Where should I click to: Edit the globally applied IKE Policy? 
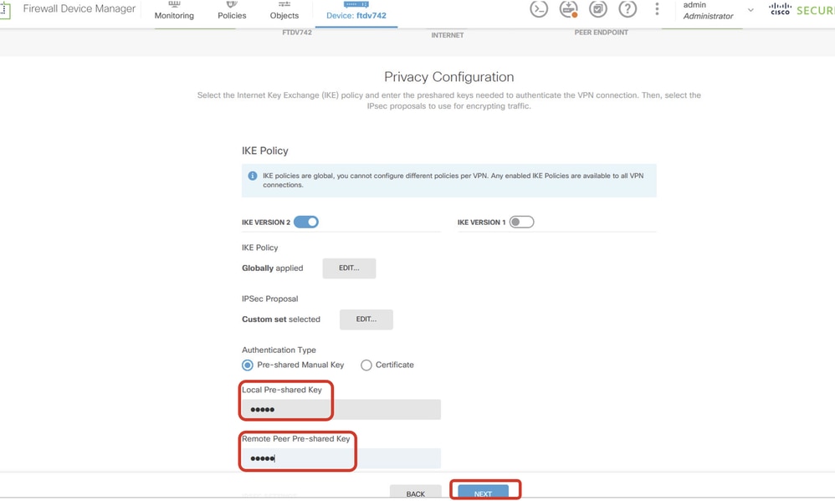(x=349, y=268)
